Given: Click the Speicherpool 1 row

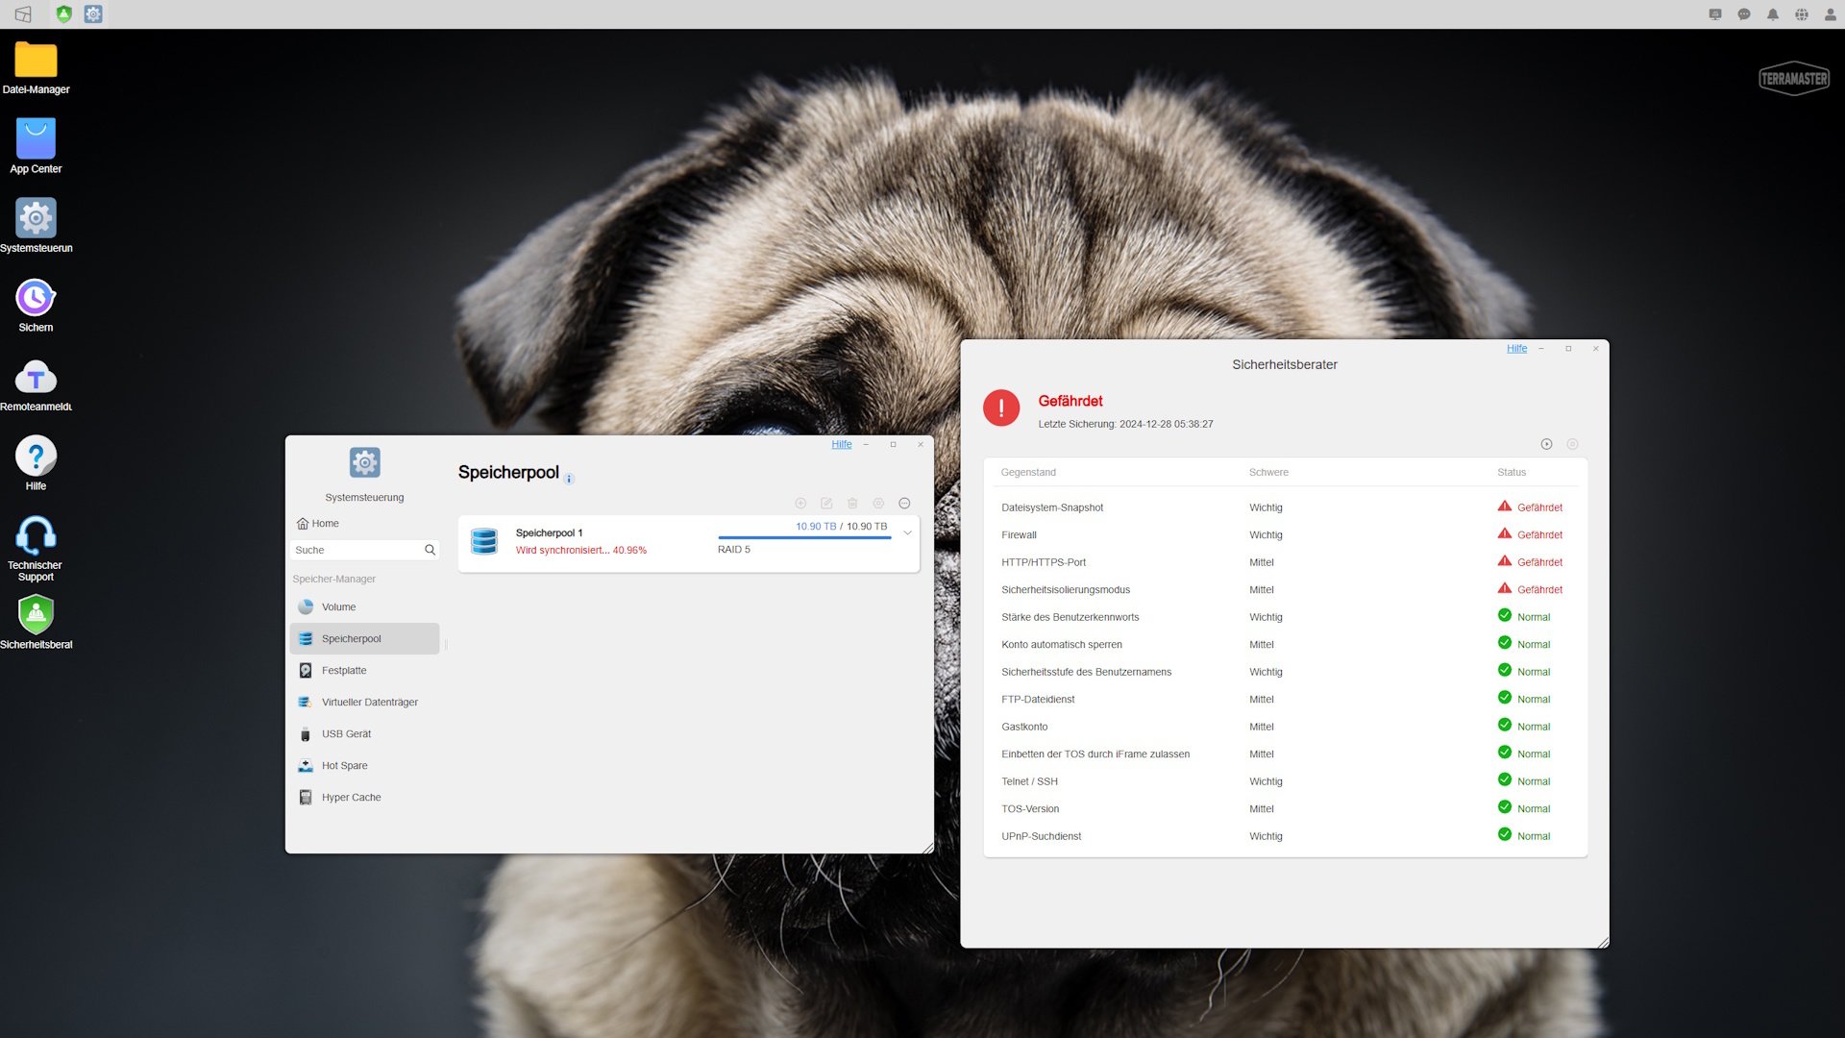Looking at the screenshot, I should pos(688,544).
